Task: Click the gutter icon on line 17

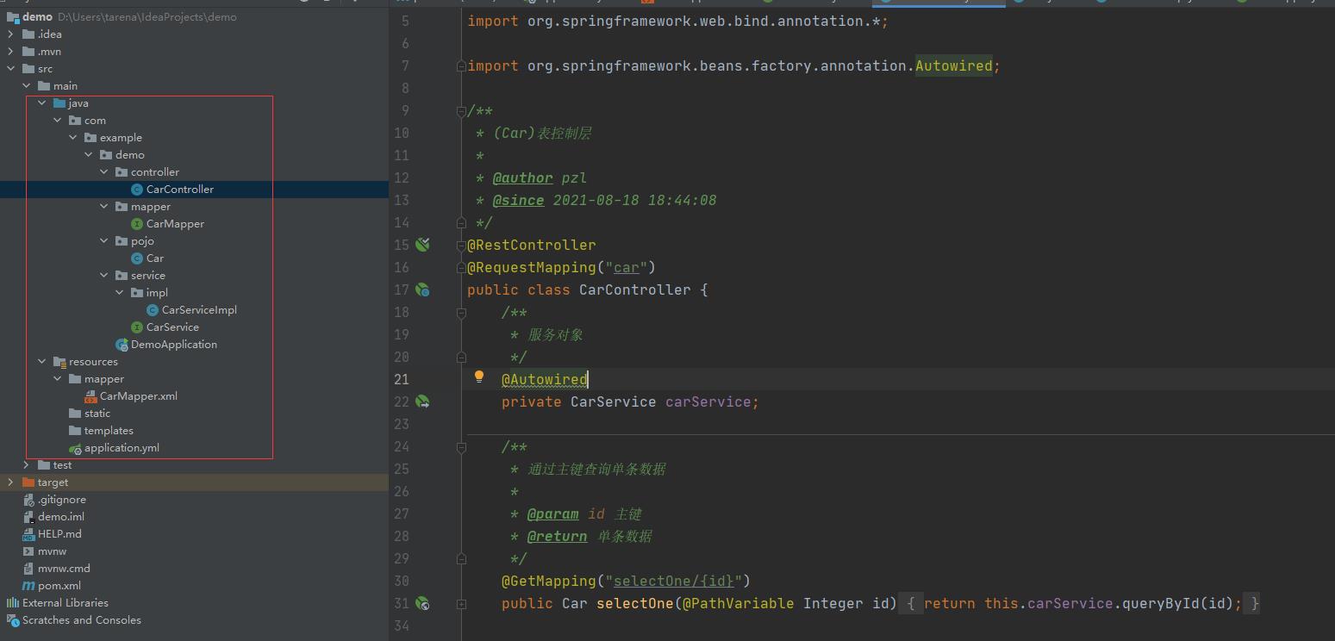Action: pyautogui.click(x=422, y=290)
